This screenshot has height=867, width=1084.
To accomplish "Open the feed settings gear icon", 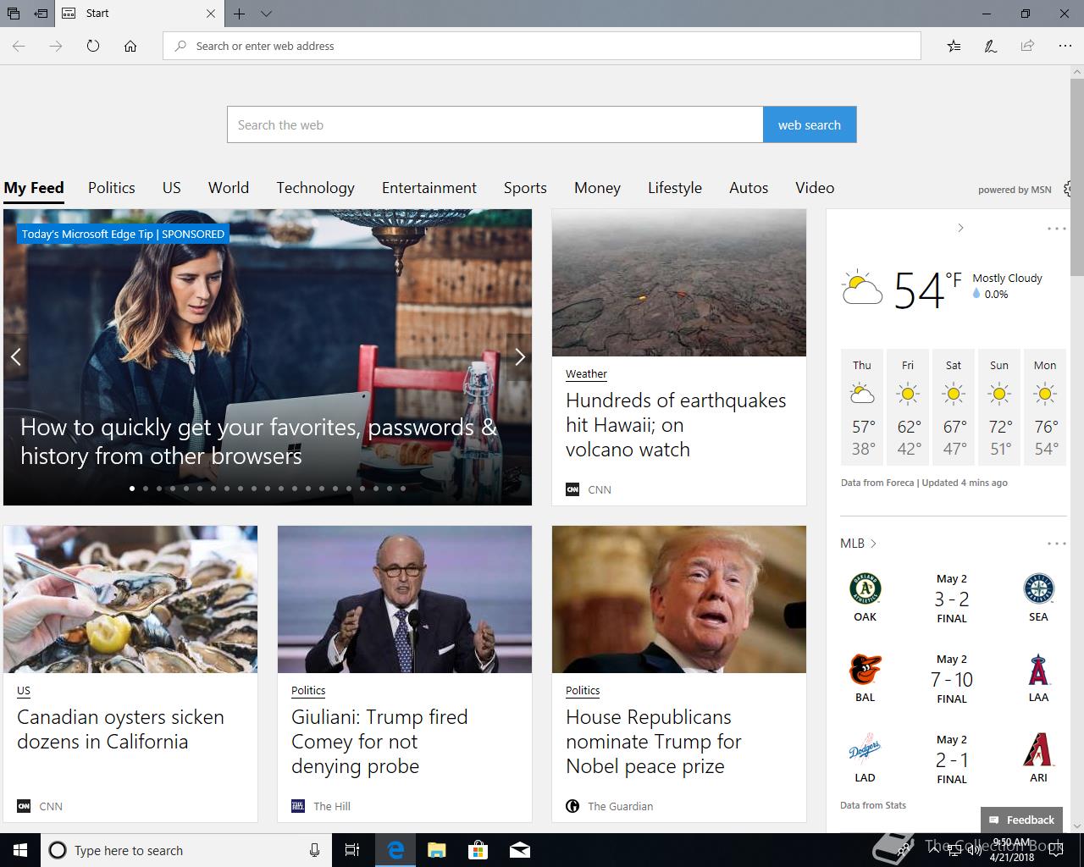I will pyautogui.click(x=1069, y=189).
